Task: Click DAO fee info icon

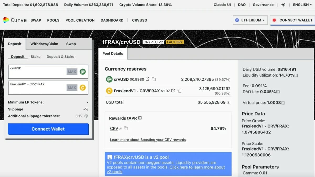Action: 278,92
